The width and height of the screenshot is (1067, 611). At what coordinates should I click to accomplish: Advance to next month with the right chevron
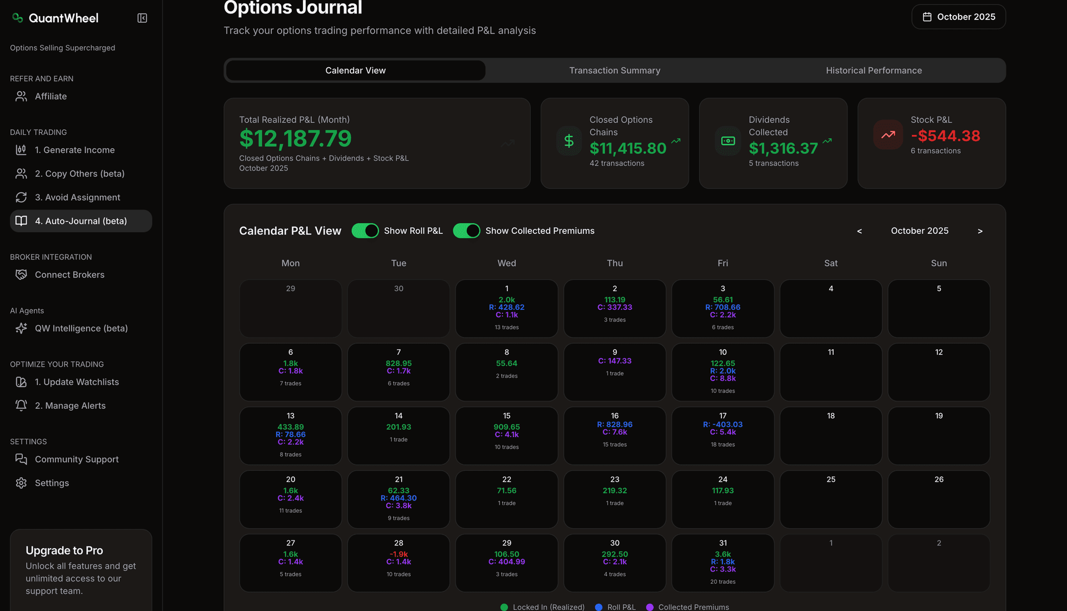point(980,231)
